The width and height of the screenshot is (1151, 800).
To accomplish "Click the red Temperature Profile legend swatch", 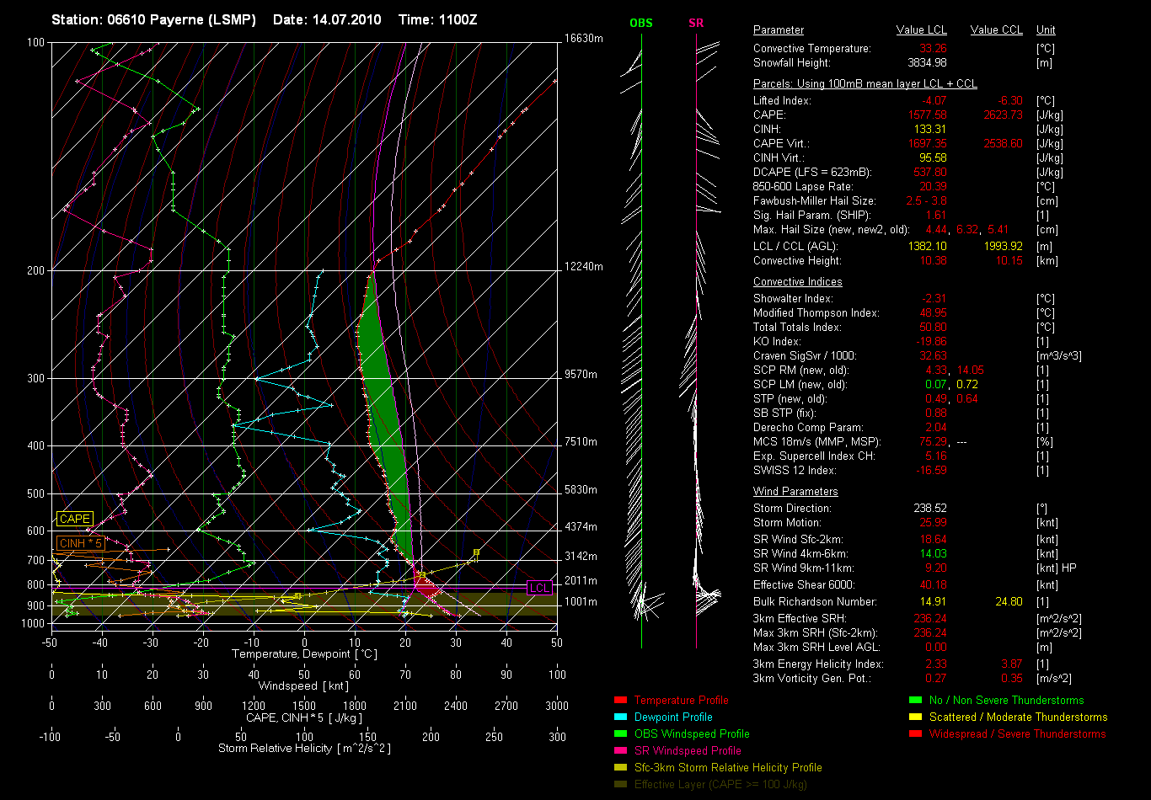I will pyautogui.click(x=620, y=701).
